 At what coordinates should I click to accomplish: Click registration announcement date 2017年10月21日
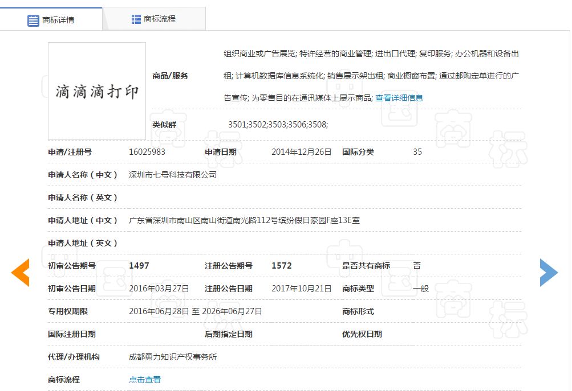click(x=301, y=289)
